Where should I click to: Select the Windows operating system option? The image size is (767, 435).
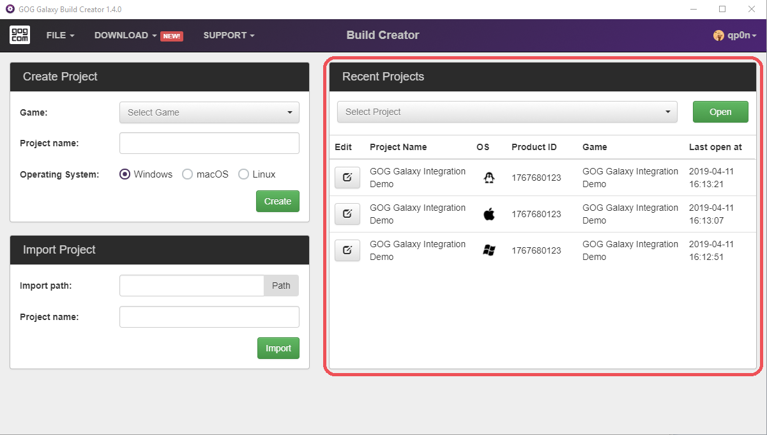(x=125, y=174)
